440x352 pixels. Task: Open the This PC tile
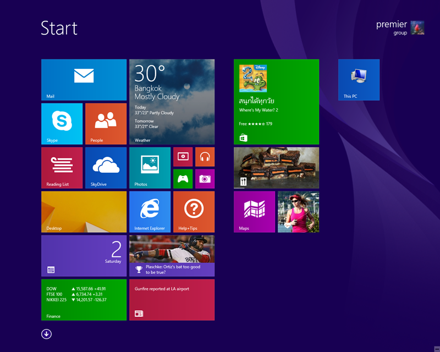[359, 80]
